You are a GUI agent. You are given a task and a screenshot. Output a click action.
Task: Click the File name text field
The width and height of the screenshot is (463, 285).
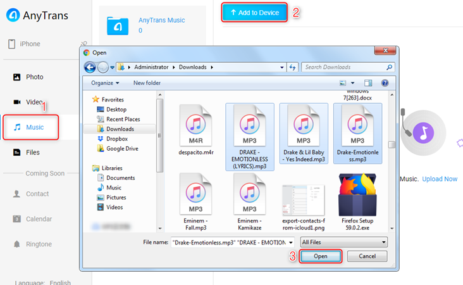coord(229,243)
